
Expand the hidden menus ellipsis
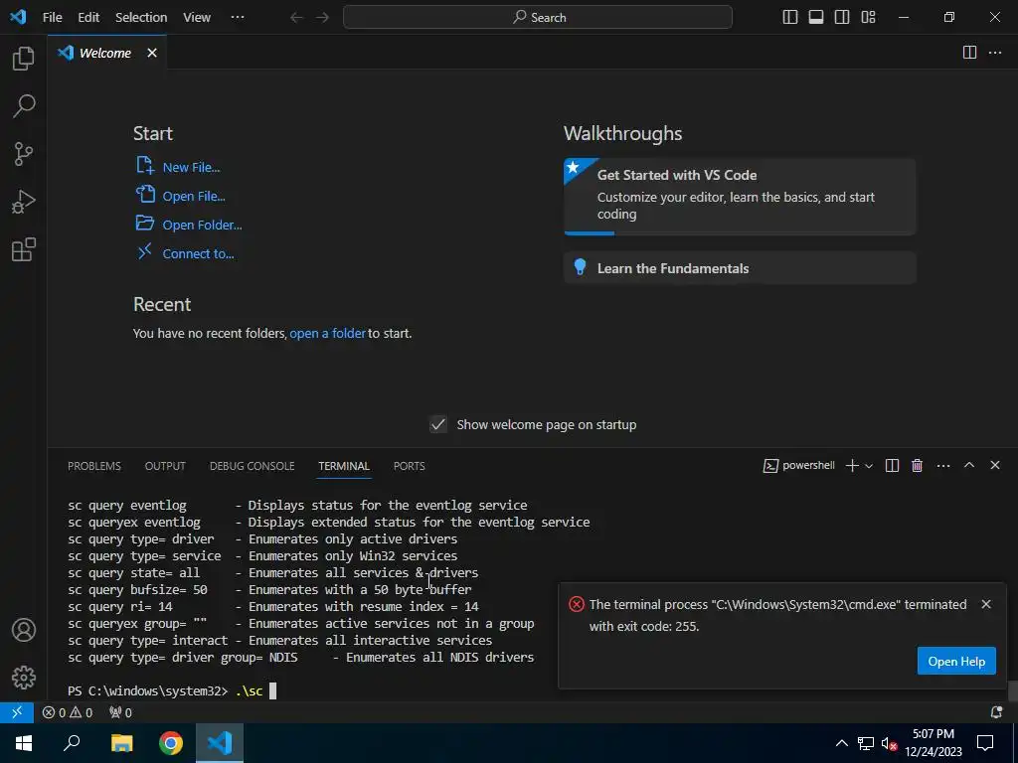coord(238,18)
